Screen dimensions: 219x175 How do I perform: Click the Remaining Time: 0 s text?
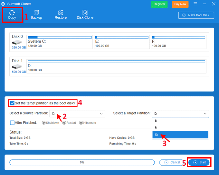click(123, 144)
